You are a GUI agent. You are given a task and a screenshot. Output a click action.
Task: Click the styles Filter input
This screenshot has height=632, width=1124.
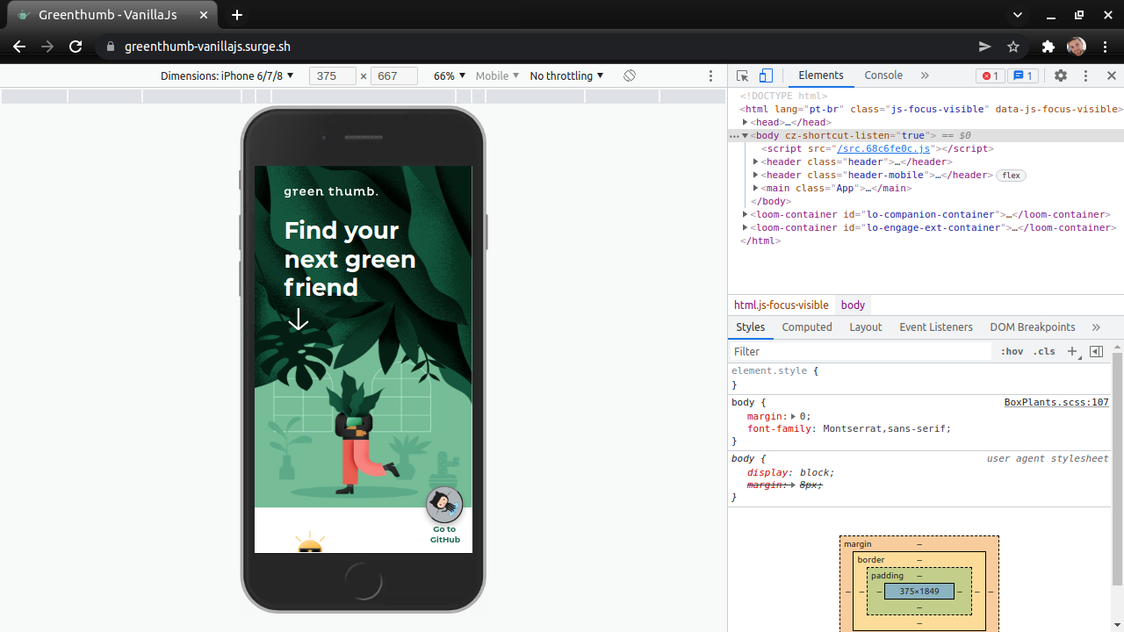[x=861, y=351]
